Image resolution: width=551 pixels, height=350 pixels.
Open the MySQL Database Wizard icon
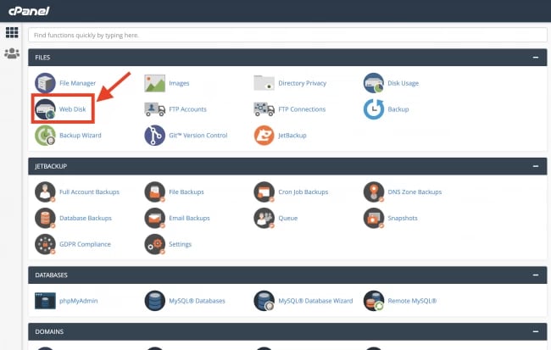[264, 301]
